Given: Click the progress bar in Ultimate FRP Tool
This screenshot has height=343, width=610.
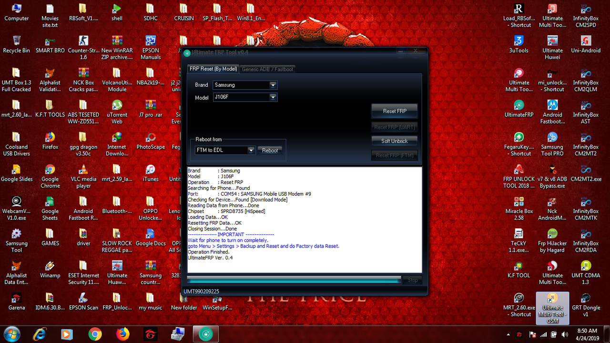Looking at the screenshot, I should click(x=294, y=280).
